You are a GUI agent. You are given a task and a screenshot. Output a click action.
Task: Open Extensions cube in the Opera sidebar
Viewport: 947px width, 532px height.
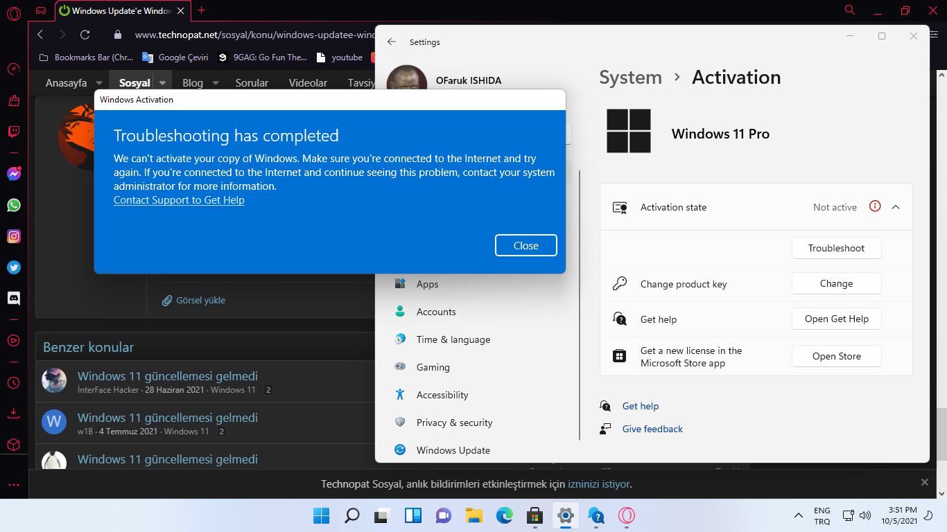click(x=14, y=445)
